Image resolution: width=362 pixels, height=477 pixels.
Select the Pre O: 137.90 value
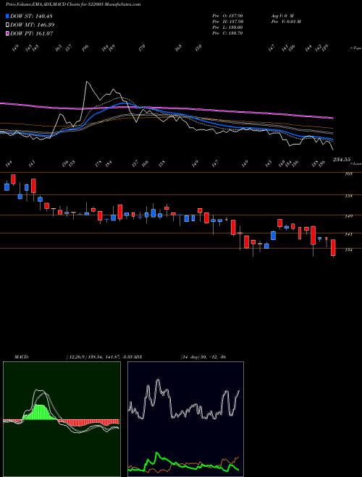[227, 16]
